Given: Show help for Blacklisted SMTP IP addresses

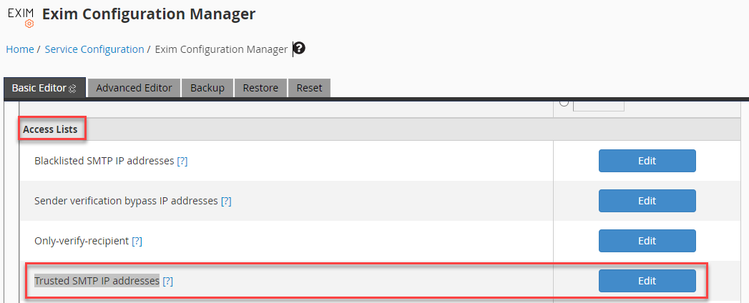Looking at the screenshot, I should point(182,162).
